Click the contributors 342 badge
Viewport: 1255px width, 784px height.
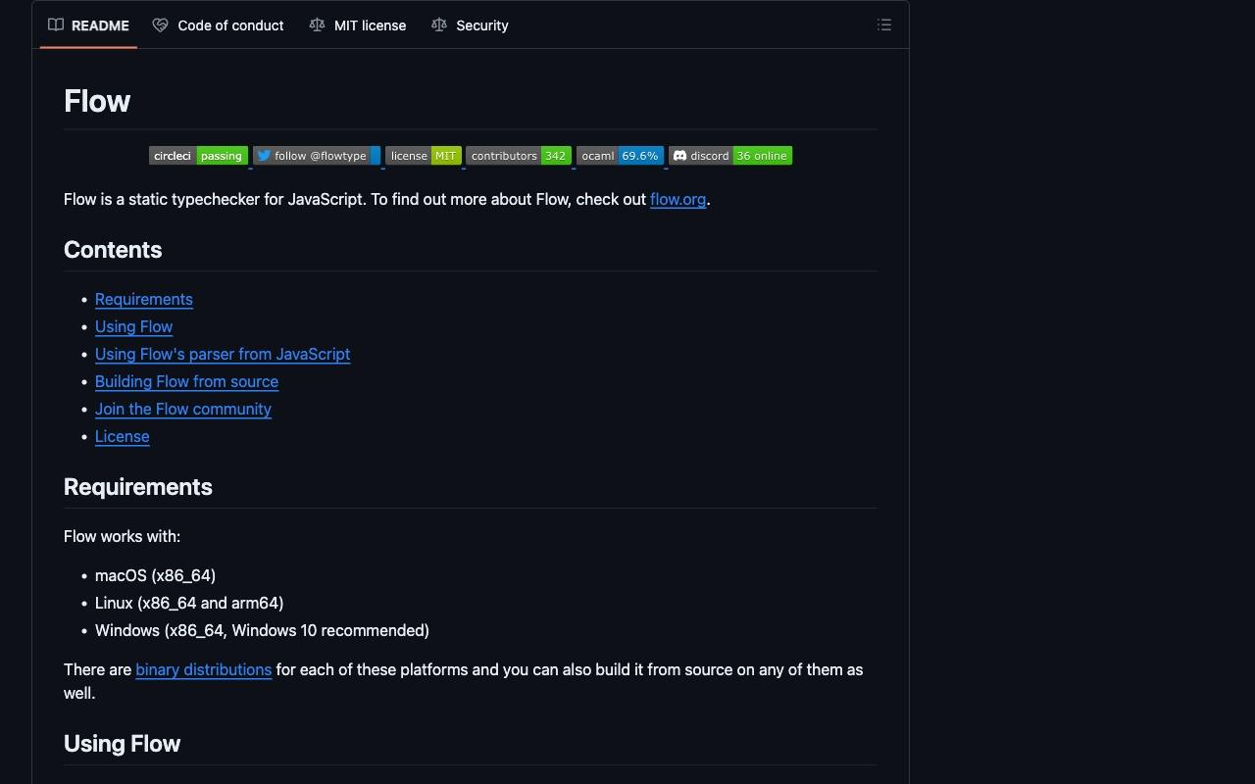click(x=519, y=156)
